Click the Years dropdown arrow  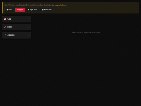pyautogui.click(x=28, y=19)
